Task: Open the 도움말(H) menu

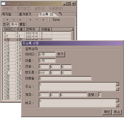Action: (56, 8)
